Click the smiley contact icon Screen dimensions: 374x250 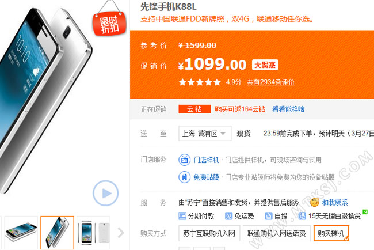(315, 203)
